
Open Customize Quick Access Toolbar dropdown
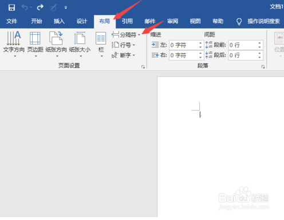tap(66, 7)
